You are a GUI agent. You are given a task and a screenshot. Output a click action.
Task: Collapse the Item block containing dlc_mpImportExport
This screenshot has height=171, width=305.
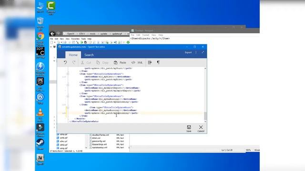click(68, 85)
